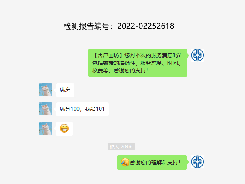Click the line 收费等。感谢您的支持！ in the green message

[120, 71]
